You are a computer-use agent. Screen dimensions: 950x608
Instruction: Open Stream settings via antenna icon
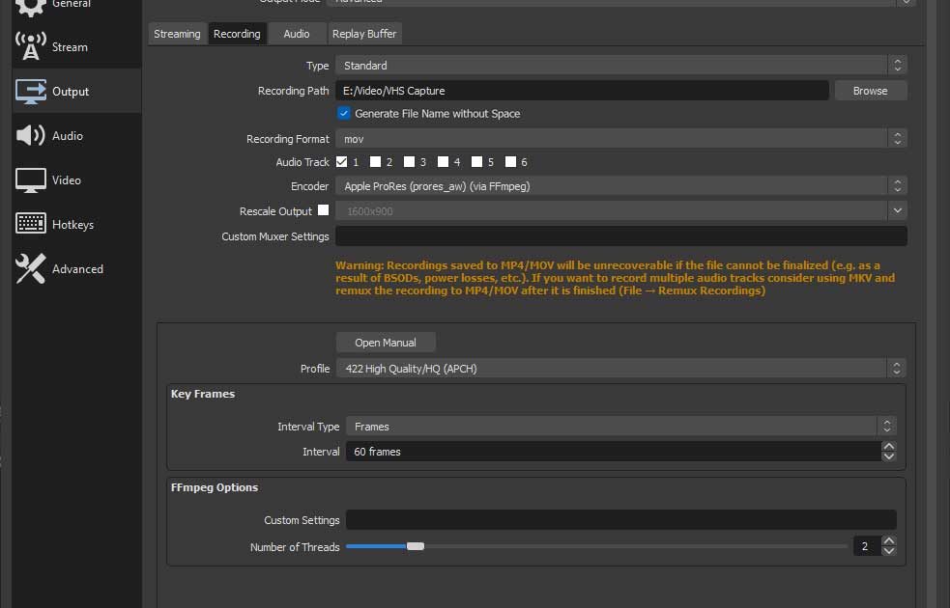pyautogui.click(x=31, y=46)
